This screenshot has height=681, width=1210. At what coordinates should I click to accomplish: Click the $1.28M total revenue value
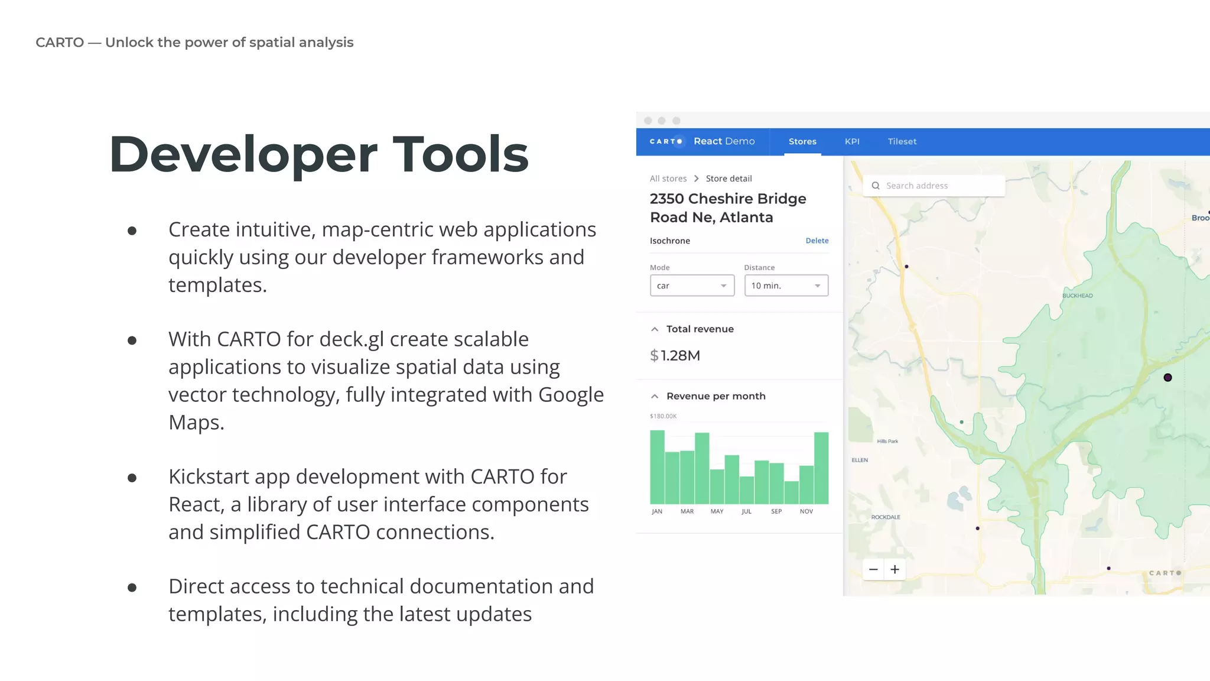[x=675, y=355]
